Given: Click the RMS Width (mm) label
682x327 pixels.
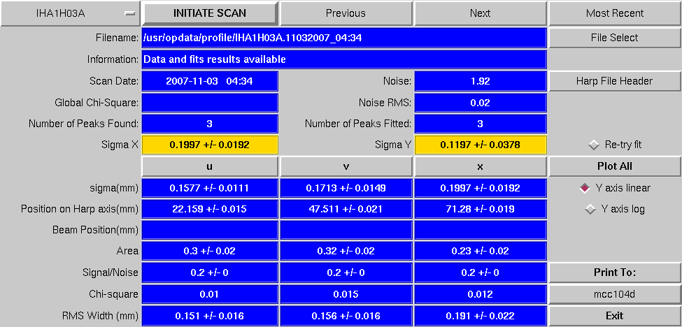Looking at the screenshot, I should click(x=99, y=316).
